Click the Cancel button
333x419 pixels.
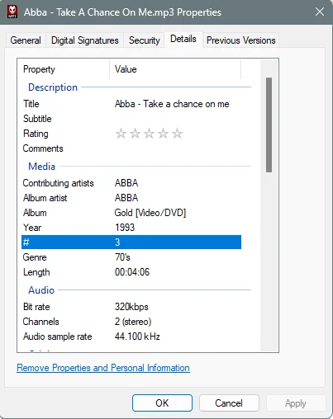[229, 403]
